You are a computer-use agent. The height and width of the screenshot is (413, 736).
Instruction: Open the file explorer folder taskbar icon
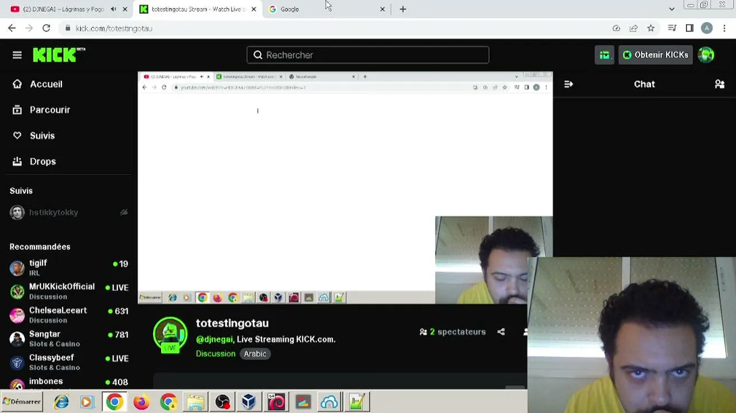(195, 402)
